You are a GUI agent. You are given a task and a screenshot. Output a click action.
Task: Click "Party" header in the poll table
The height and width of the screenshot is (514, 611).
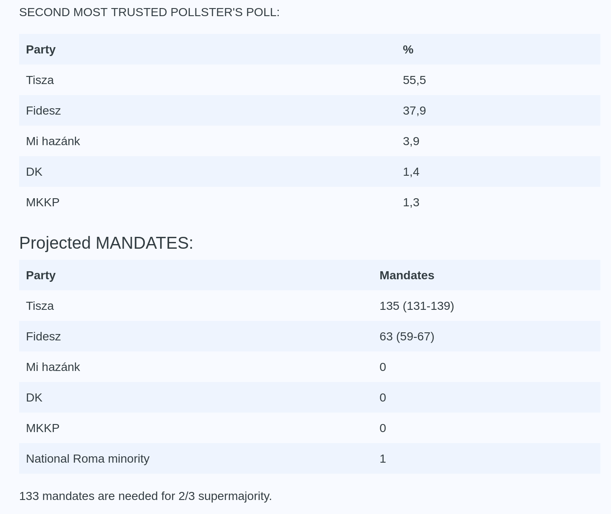coord(41,50)
